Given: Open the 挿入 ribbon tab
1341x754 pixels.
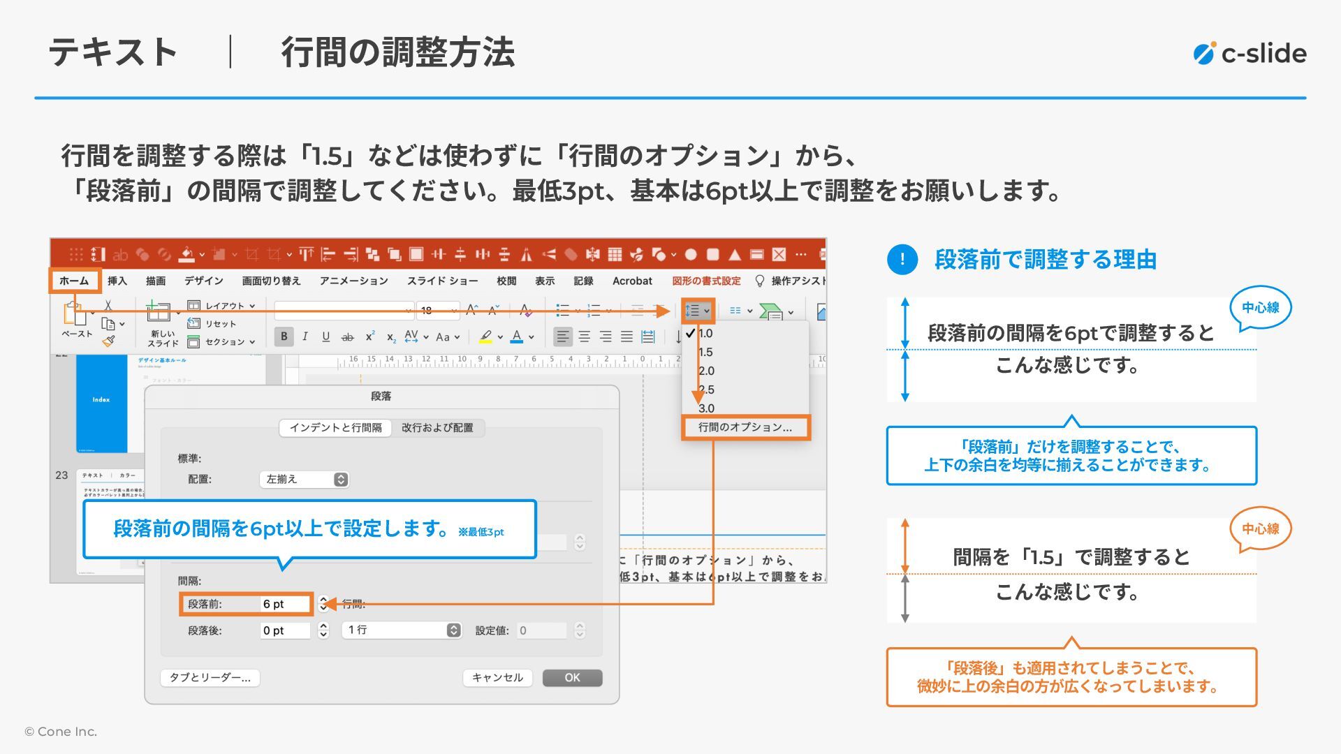Looking at the screenshot, I should [x=117, y=281].
